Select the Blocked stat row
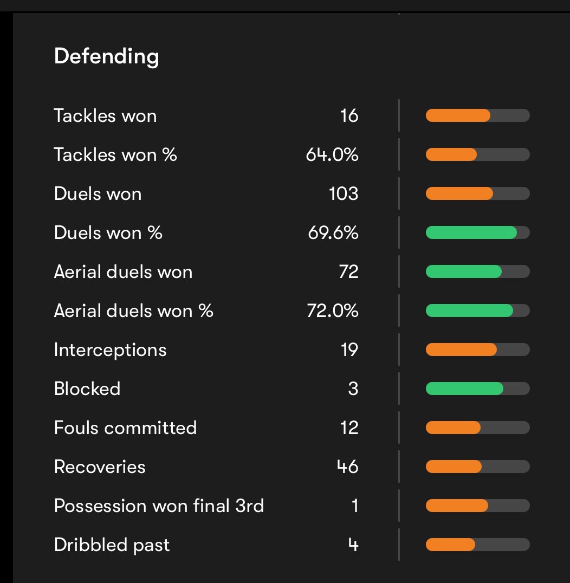570x583 pixels. click(292, 388)
